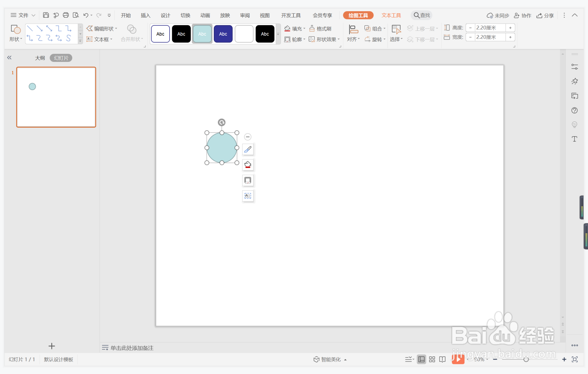Select white Abc style with blue outline

point(160,34)
